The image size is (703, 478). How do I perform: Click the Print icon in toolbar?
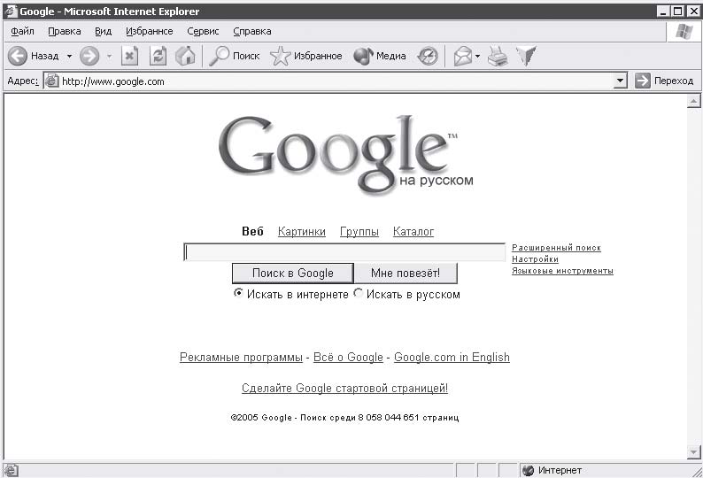click(498, 56)
